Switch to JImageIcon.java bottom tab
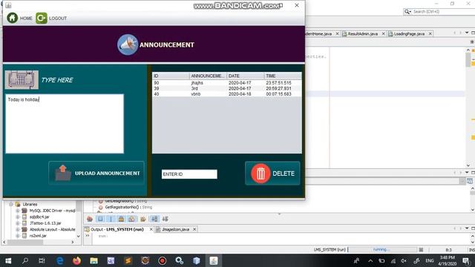Screen dimensions: 475x267 176,229
